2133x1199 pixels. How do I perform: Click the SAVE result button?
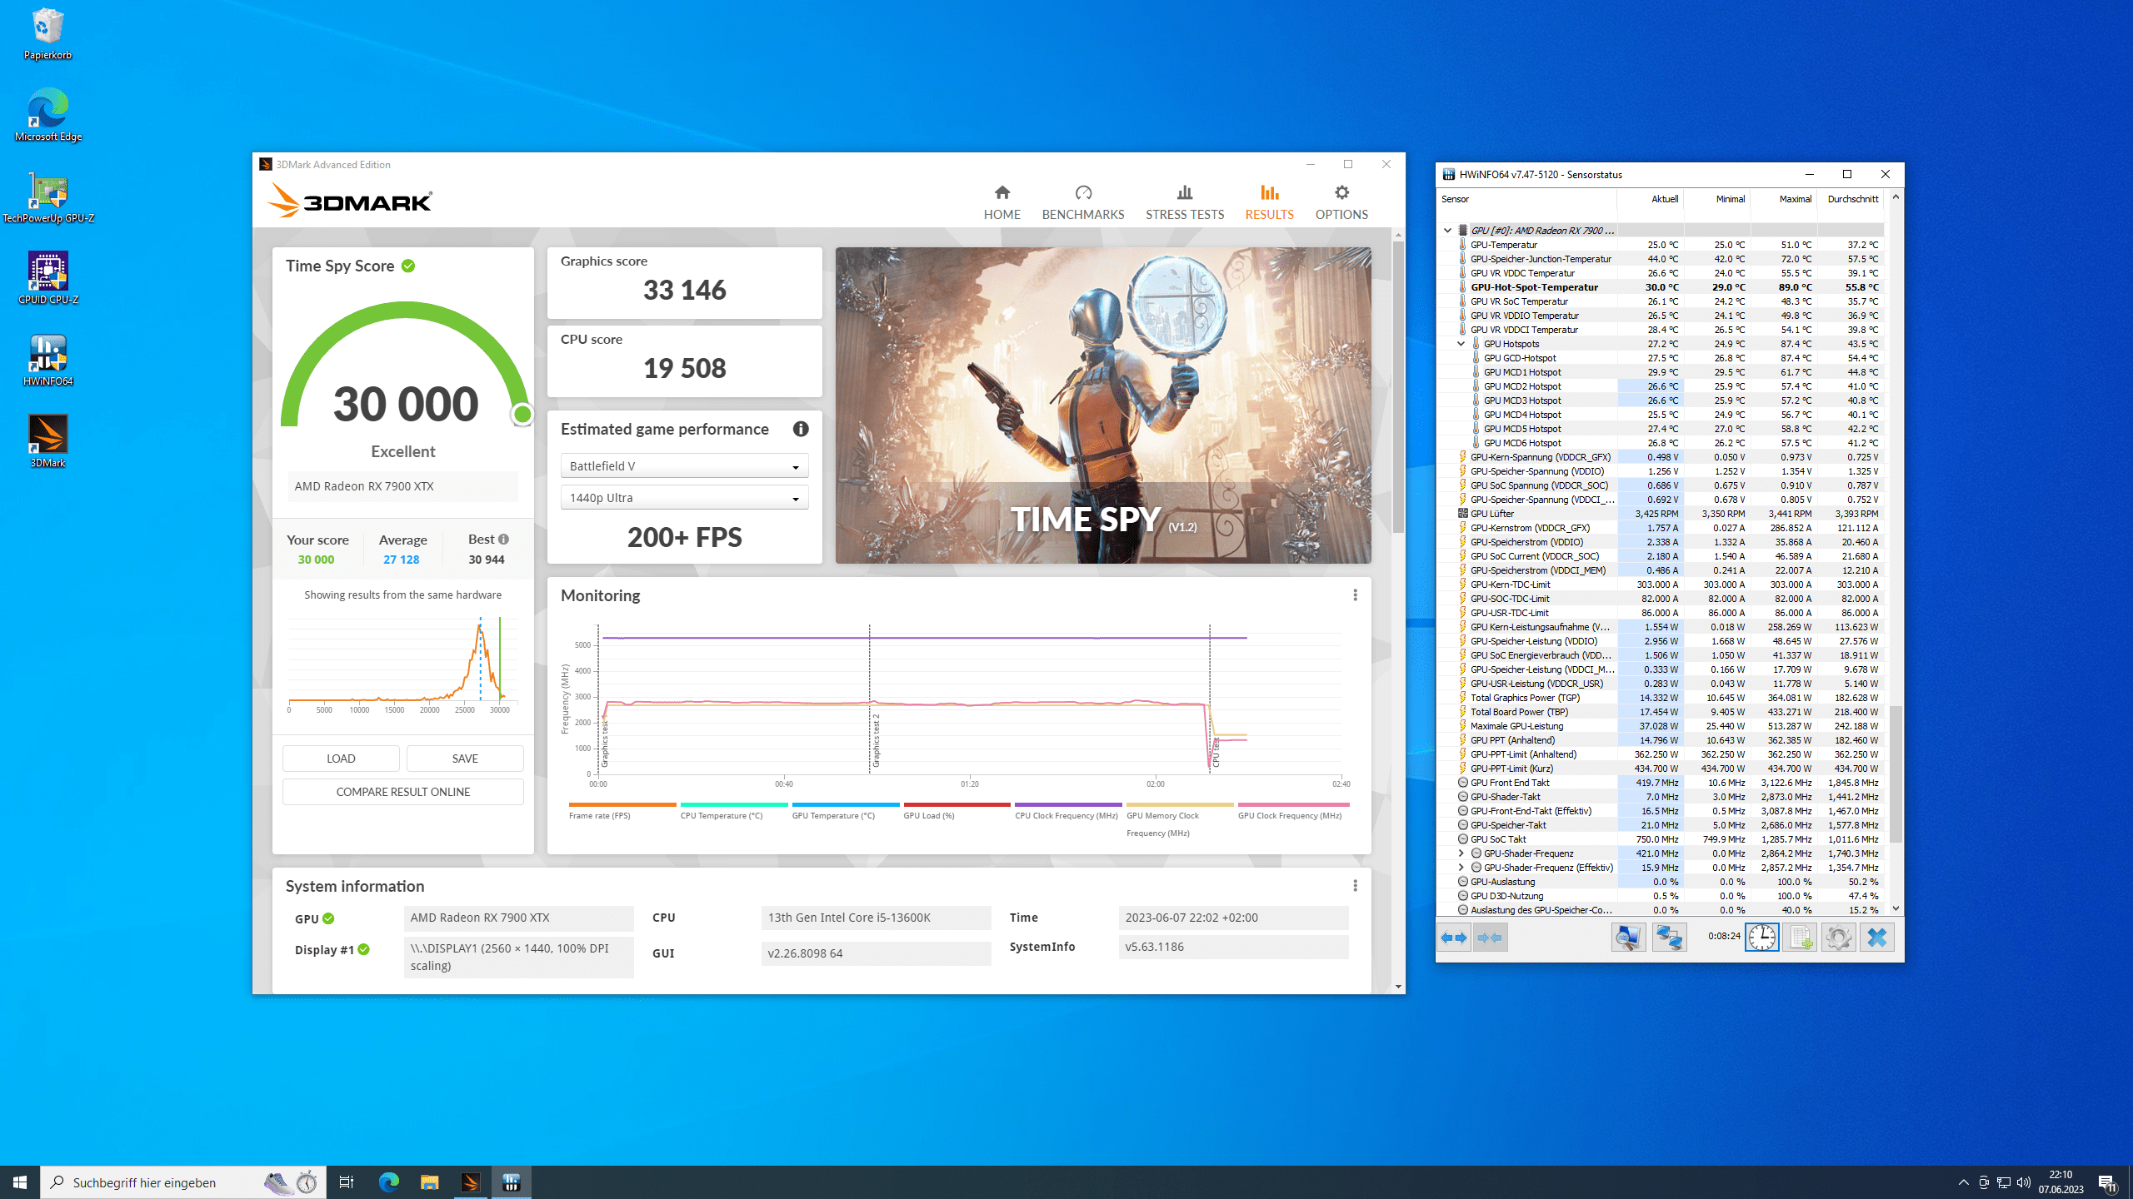coord(465,759)
